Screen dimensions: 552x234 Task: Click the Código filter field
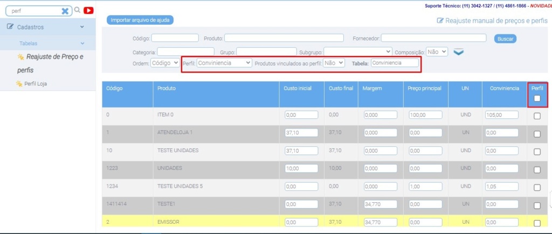pyautogui.click(x=175, y=38)
